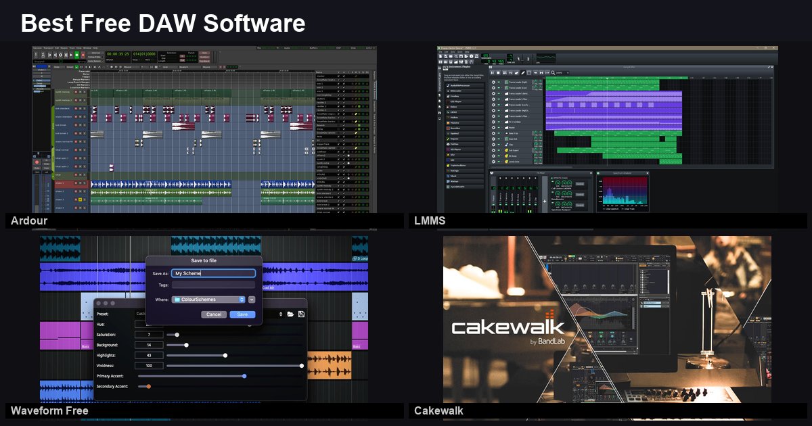Select the pencil draw mode in Song Editor
The width and height of the screenshot is (812, 426).
[x=524, y=72]
